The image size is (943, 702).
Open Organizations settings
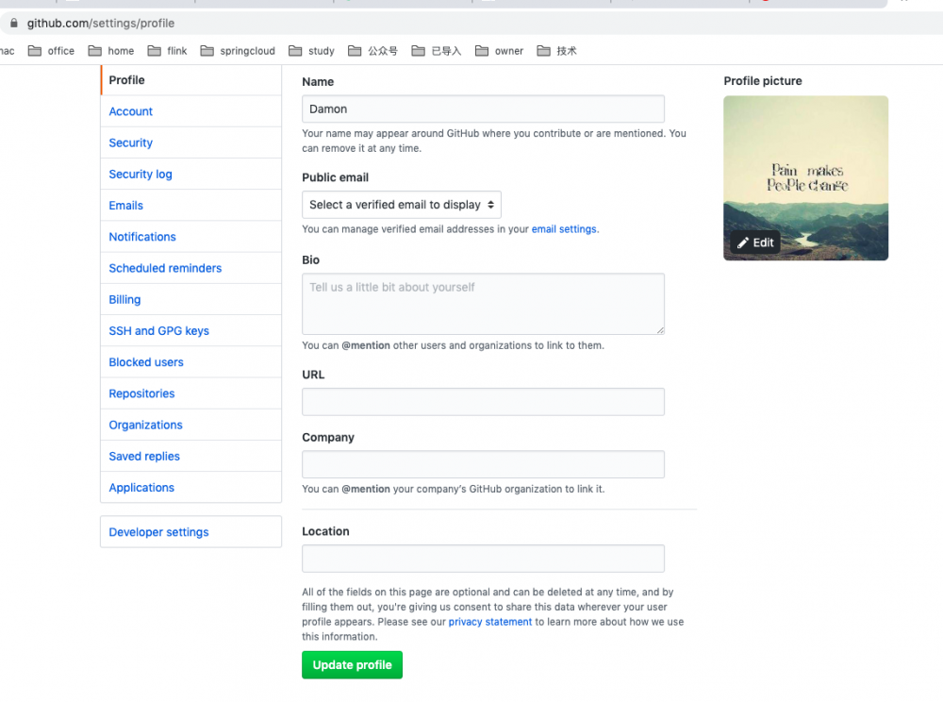click(x=191, y=424)
